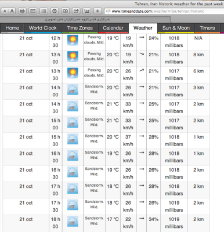Mail this page via the envelope icon
The width and height of the screenshot is (224, 232).
(33, 11)
